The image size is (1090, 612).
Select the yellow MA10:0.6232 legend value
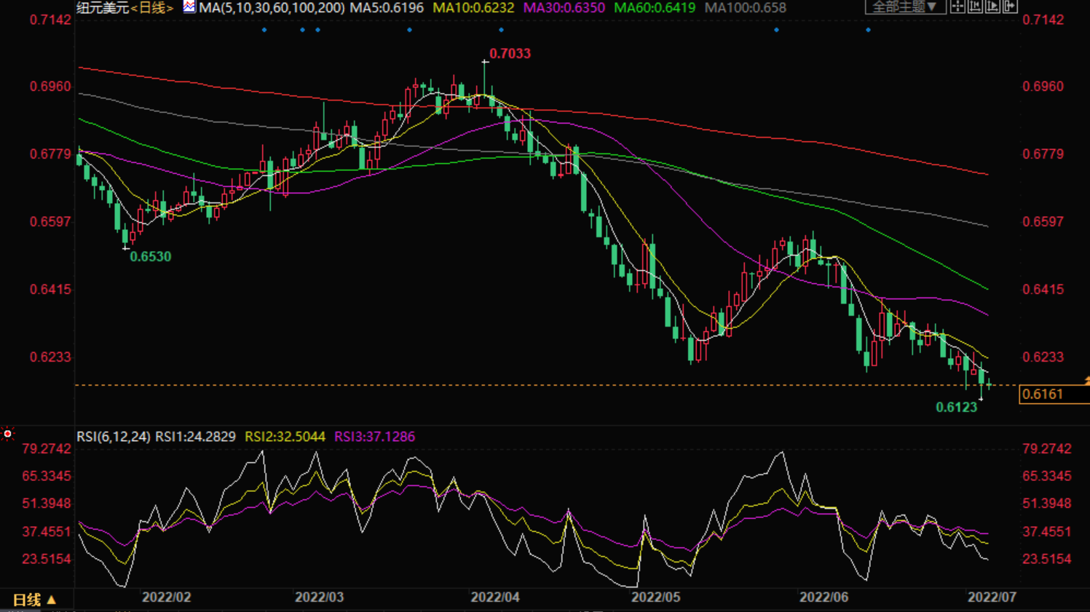(x=473, y=8)
